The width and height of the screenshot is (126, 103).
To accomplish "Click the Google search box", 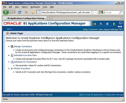I will [x=112, y=13].
